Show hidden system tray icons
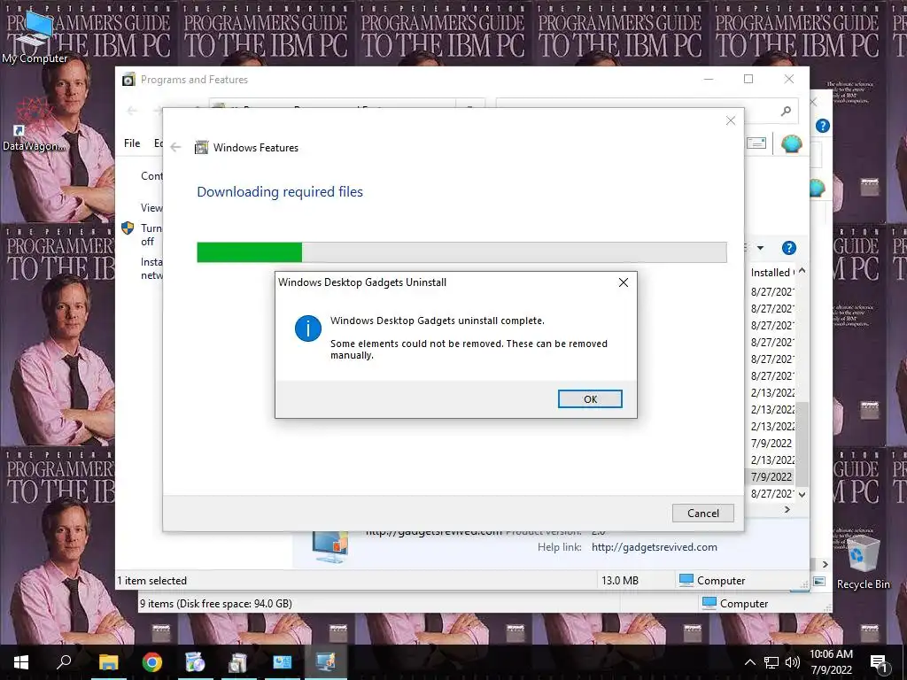The width and height of the screenshot is (907, 680). [749, 662]
